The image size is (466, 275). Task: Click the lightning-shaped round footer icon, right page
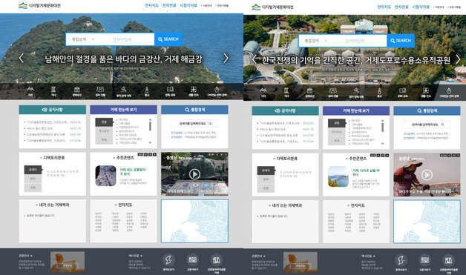point(401,260)
